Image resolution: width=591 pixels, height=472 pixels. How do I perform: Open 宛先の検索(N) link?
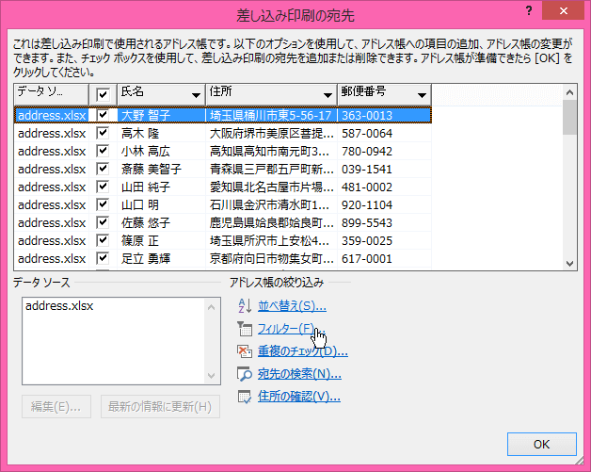click(299, 374)
